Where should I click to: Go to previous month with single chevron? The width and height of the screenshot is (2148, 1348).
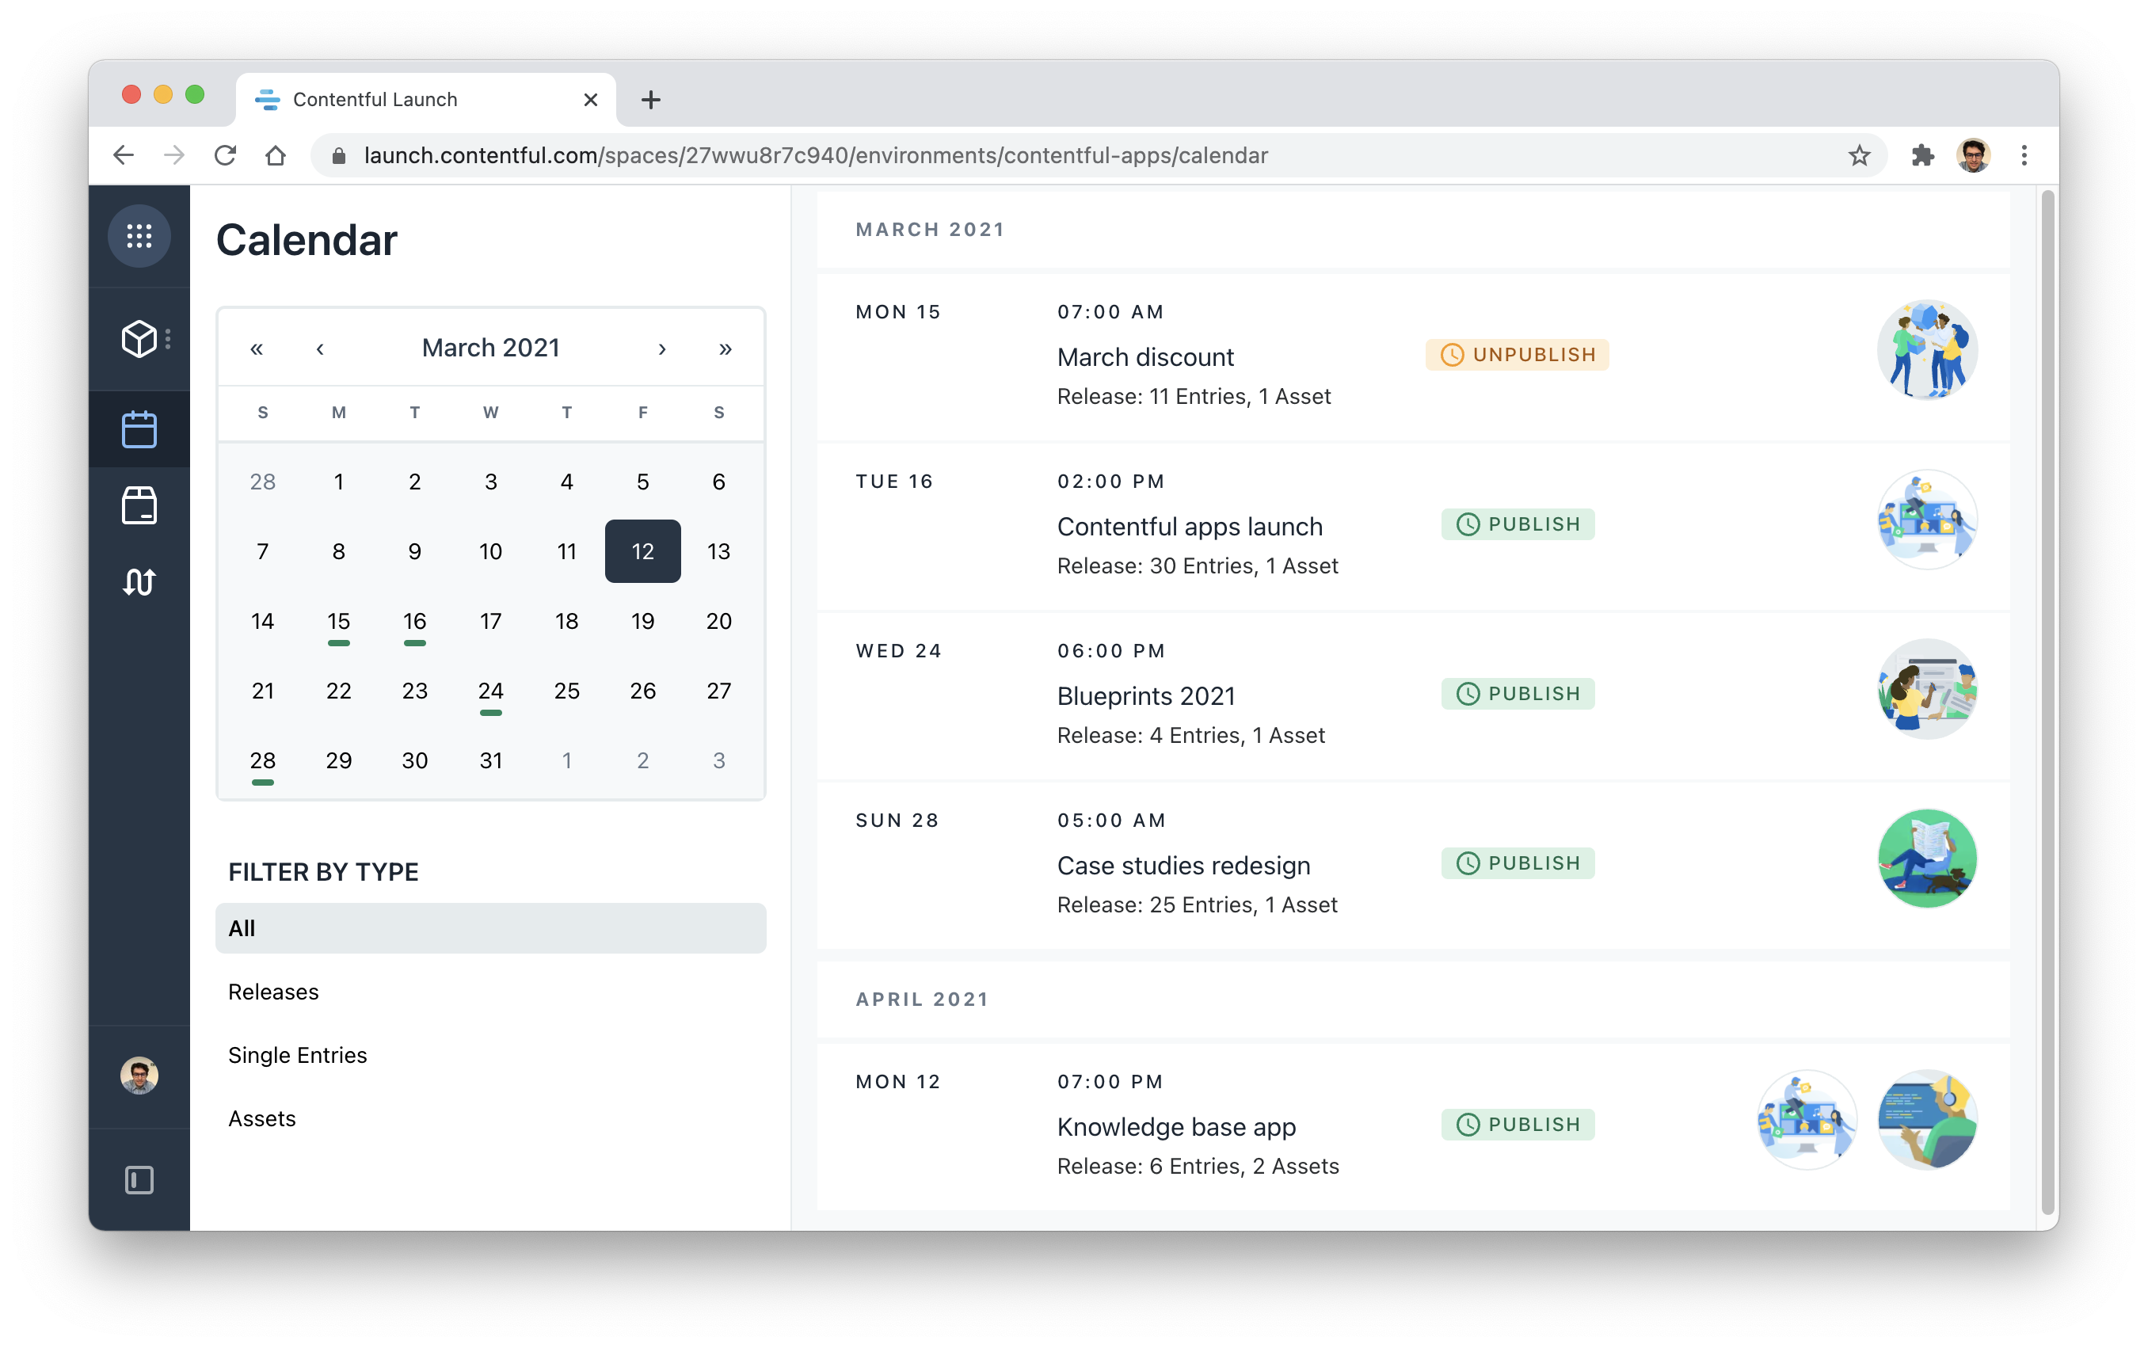tap(320, 348)
